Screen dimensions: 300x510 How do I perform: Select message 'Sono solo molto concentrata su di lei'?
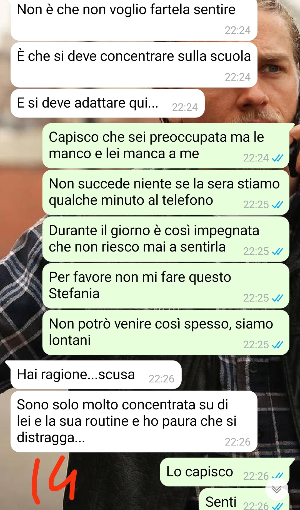134,421
